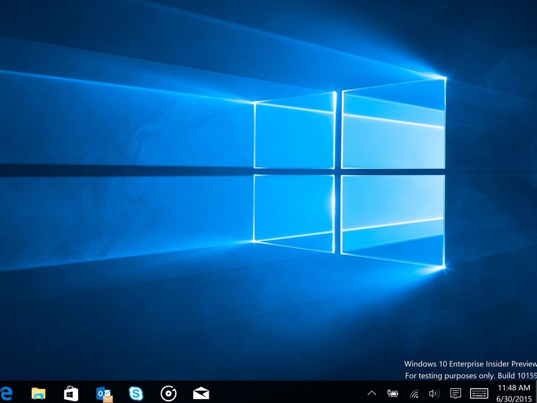Image resolution: width=537 pixels, height=403 pixels.
Task: Adjust volume using the sound slider
Action: click(x=434, y=394)
